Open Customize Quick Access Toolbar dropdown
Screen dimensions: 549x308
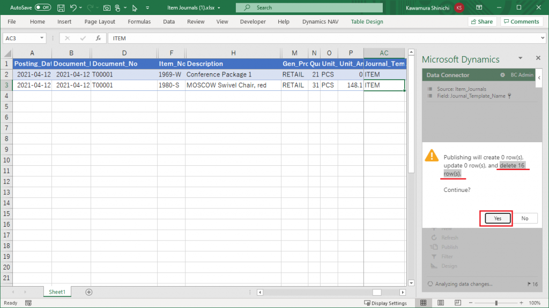pyautogui.click(x=147, y=7)
